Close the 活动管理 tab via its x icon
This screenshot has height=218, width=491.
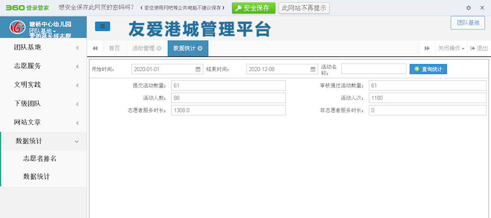click(x=159, y=48)
